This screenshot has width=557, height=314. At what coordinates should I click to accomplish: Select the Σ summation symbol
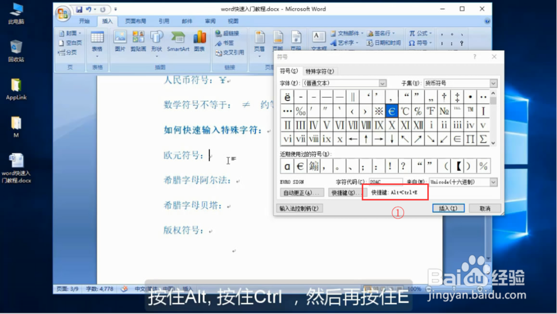coord(483,139)
